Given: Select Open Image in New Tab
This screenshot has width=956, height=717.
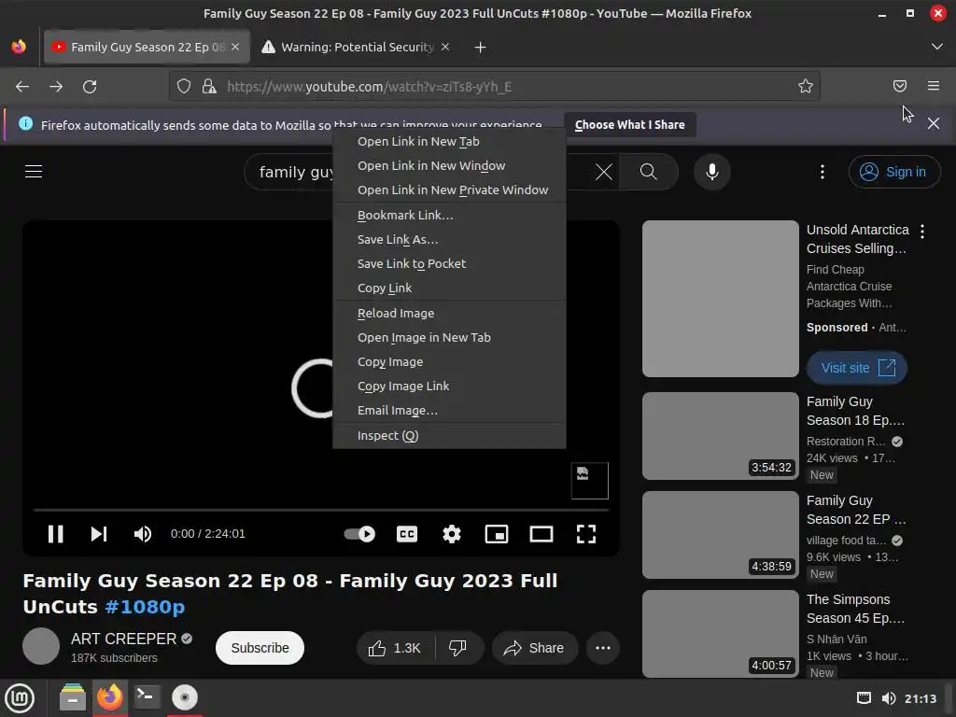Looking at the screenshot, I should [x=449, y=338].
